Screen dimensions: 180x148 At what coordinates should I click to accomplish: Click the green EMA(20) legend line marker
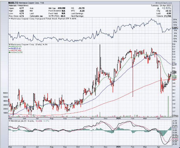9,46
